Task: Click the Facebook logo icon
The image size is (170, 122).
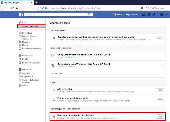Action: [x=21, y=15]
